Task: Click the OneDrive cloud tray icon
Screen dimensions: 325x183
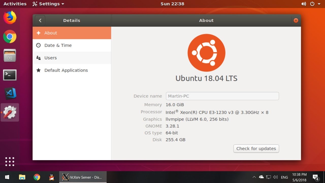Action: tap(261, 177)
